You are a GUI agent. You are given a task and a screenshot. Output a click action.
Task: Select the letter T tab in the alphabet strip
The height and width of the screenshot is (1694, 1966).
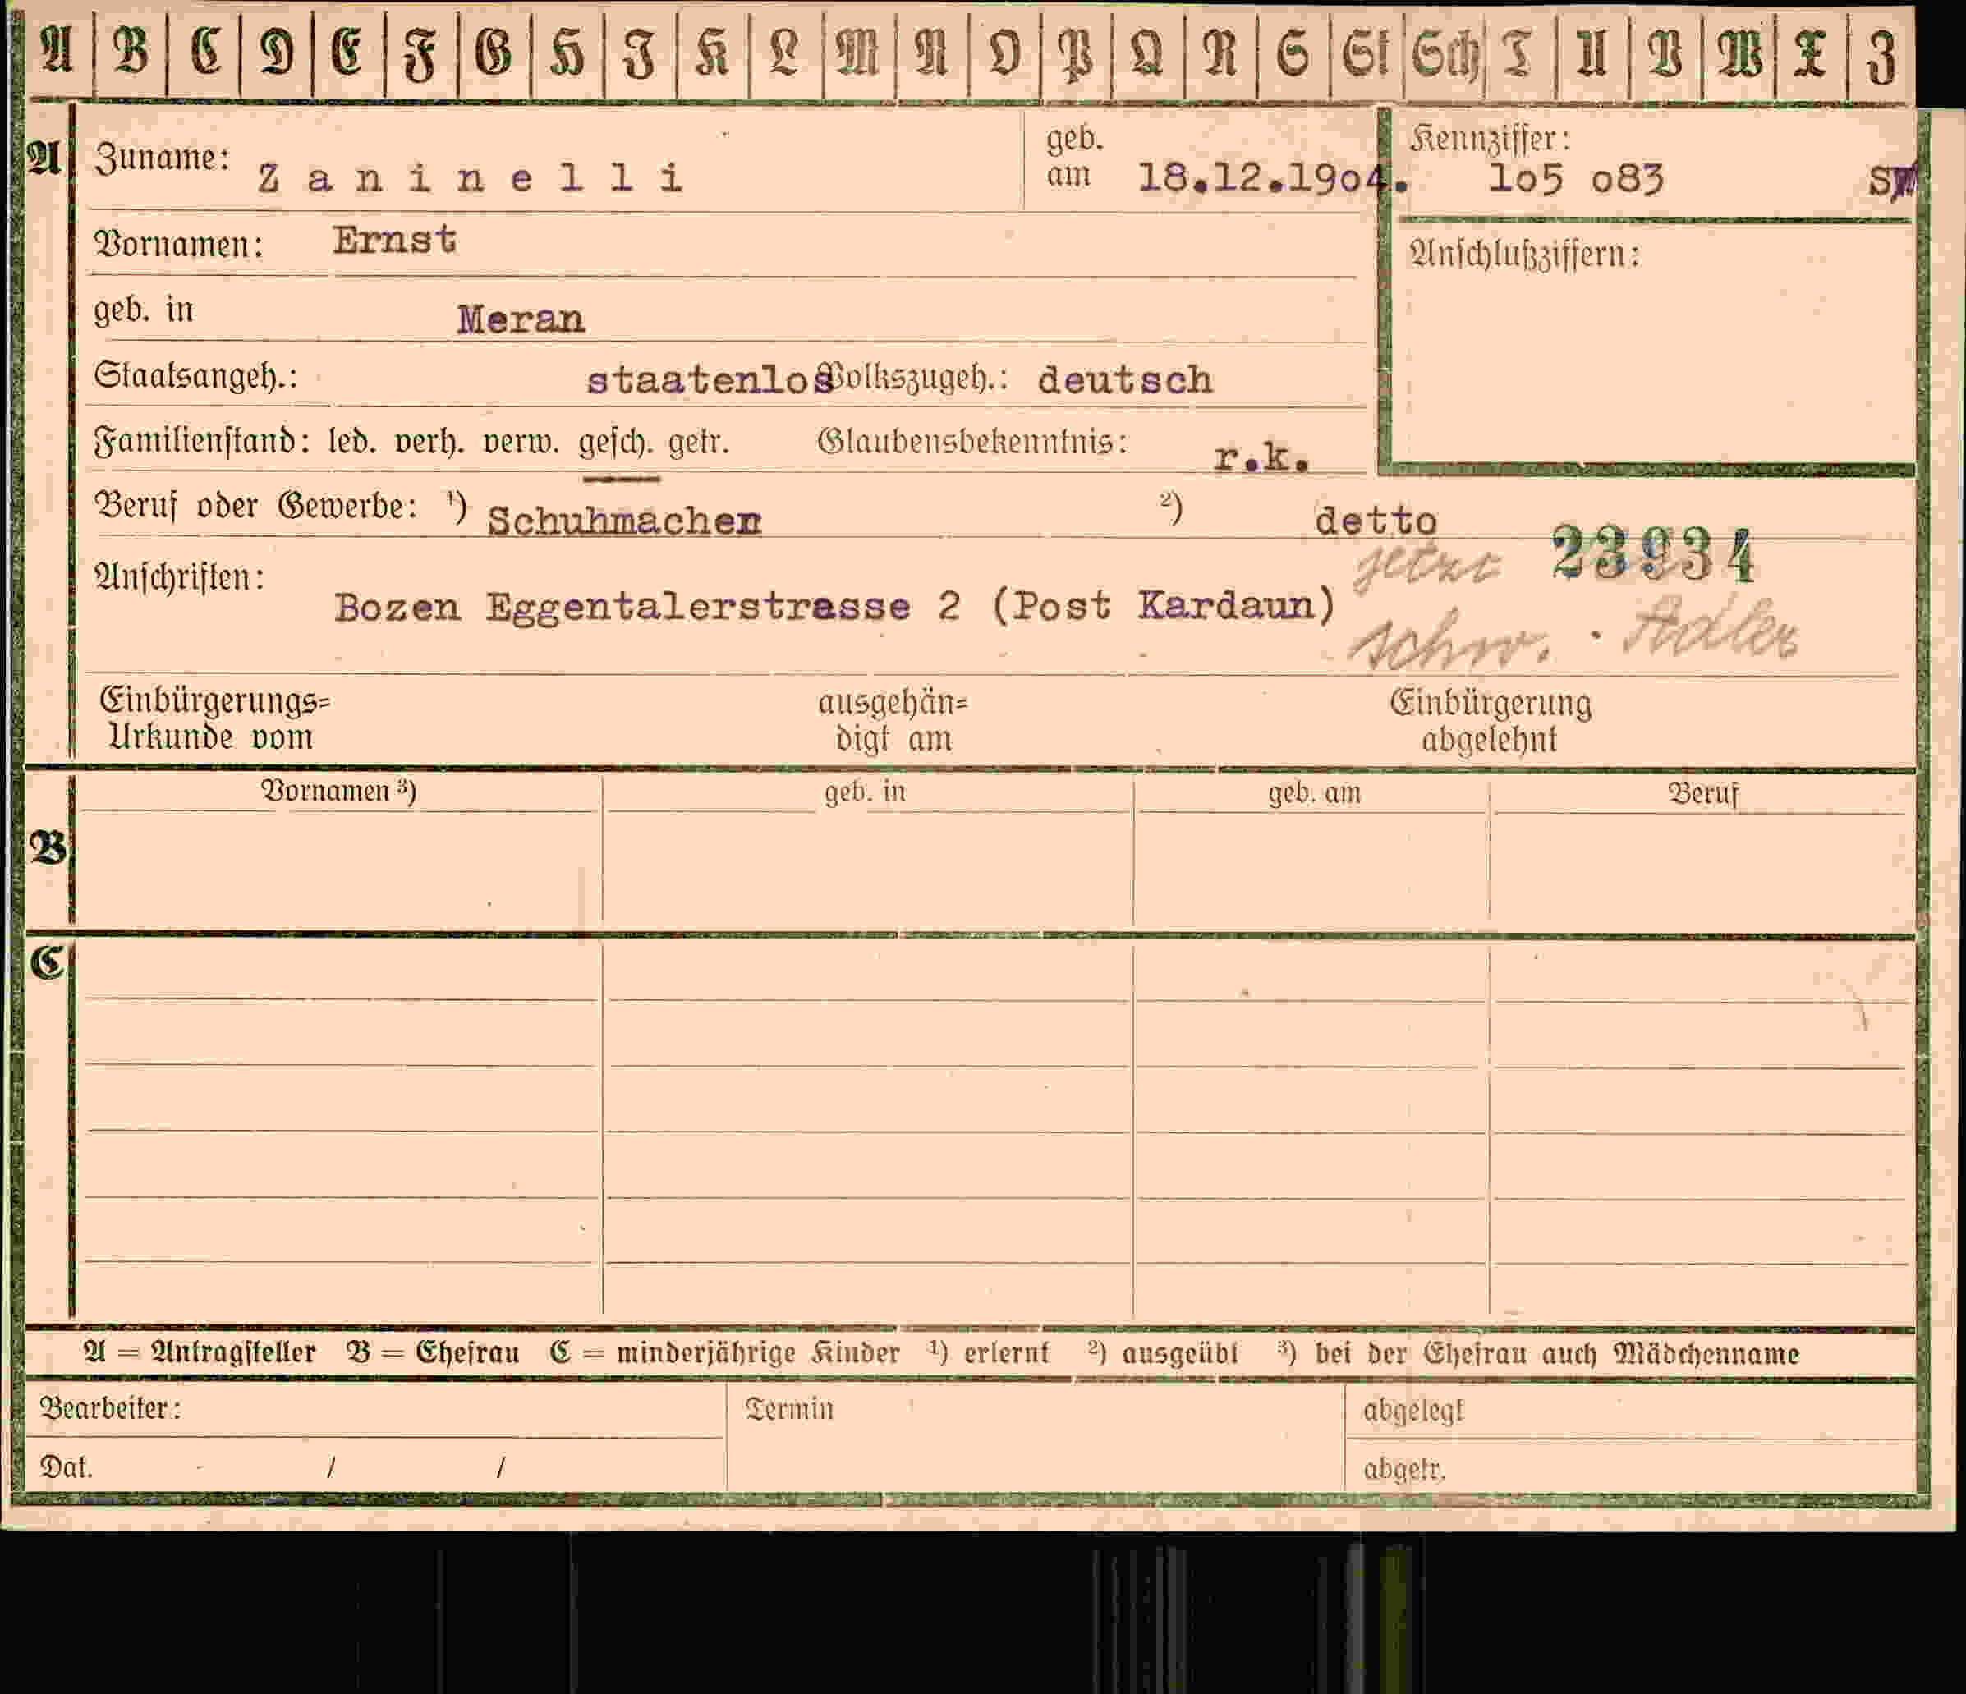1520,51
